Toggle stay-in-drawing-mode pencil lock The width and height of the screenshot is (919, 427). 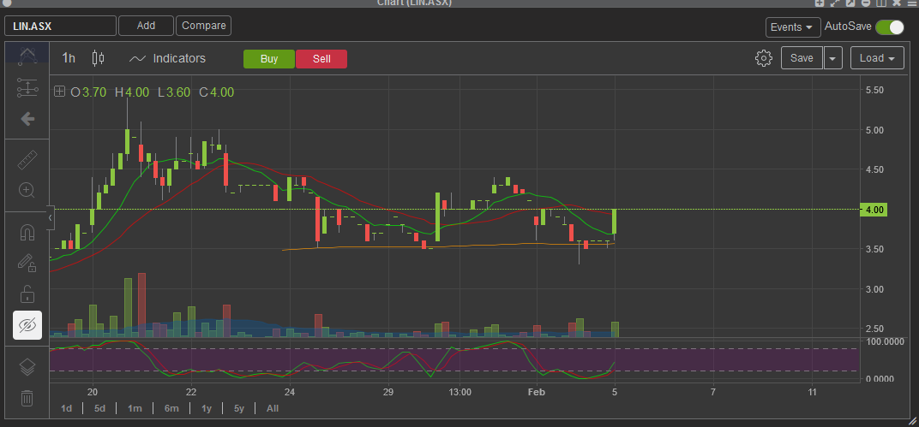point(27,264)
